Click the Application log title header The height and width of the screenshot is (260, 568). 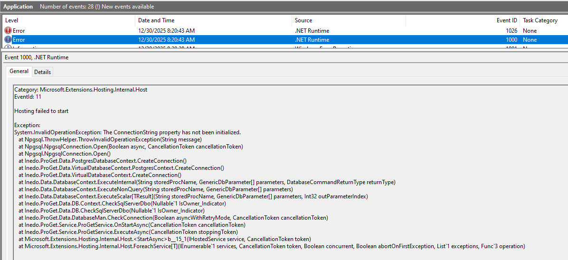pos(18,7)
